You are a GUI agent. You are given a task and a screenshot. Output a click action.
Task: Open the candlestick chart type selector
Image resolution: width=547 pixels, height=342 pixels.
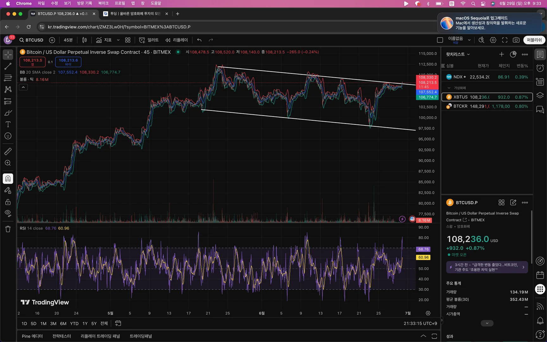(x=85, y=40)
